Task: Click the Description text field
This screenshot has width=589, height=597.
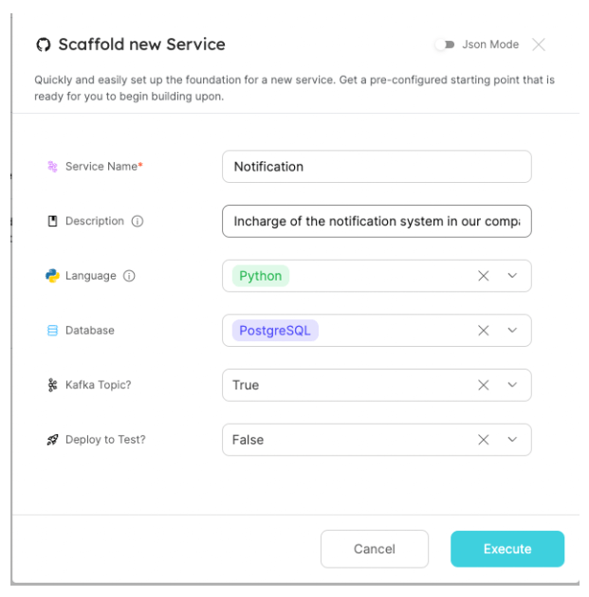Action: (x=377, y=222)
